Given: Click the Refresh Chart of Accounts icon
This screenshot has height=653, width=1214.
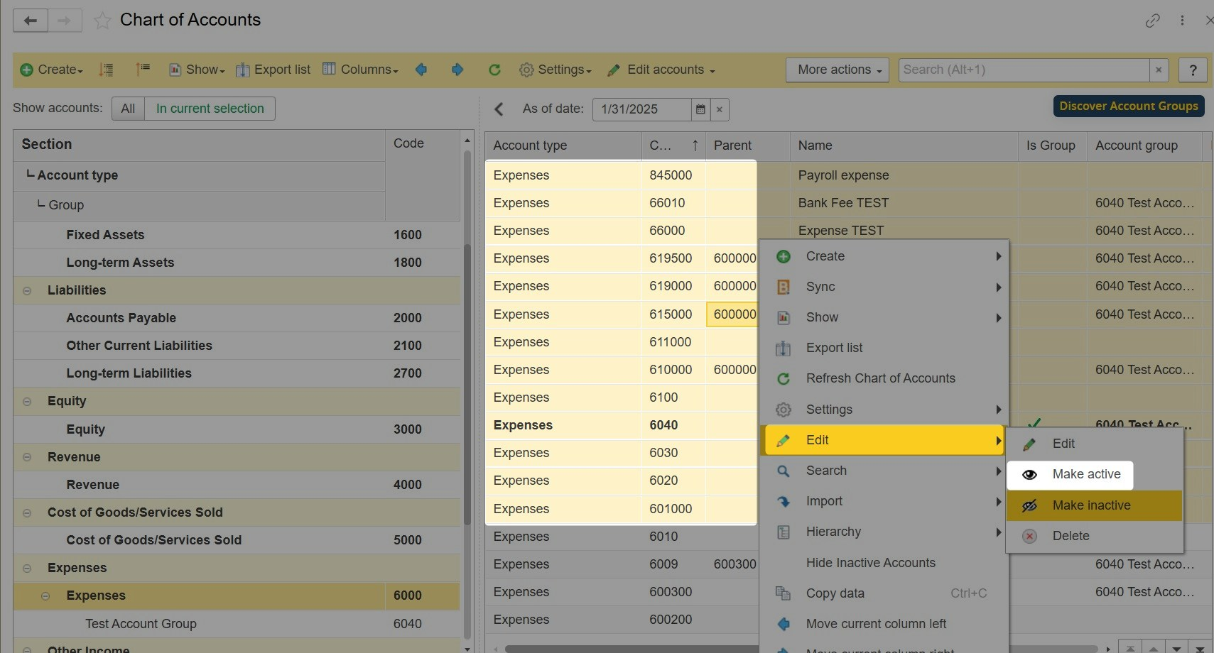Looking at the screenshot, I should tap(784, 378).
